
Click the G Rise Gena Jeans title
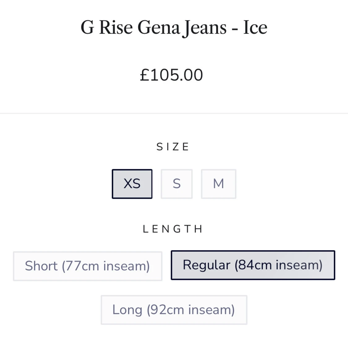174,27
